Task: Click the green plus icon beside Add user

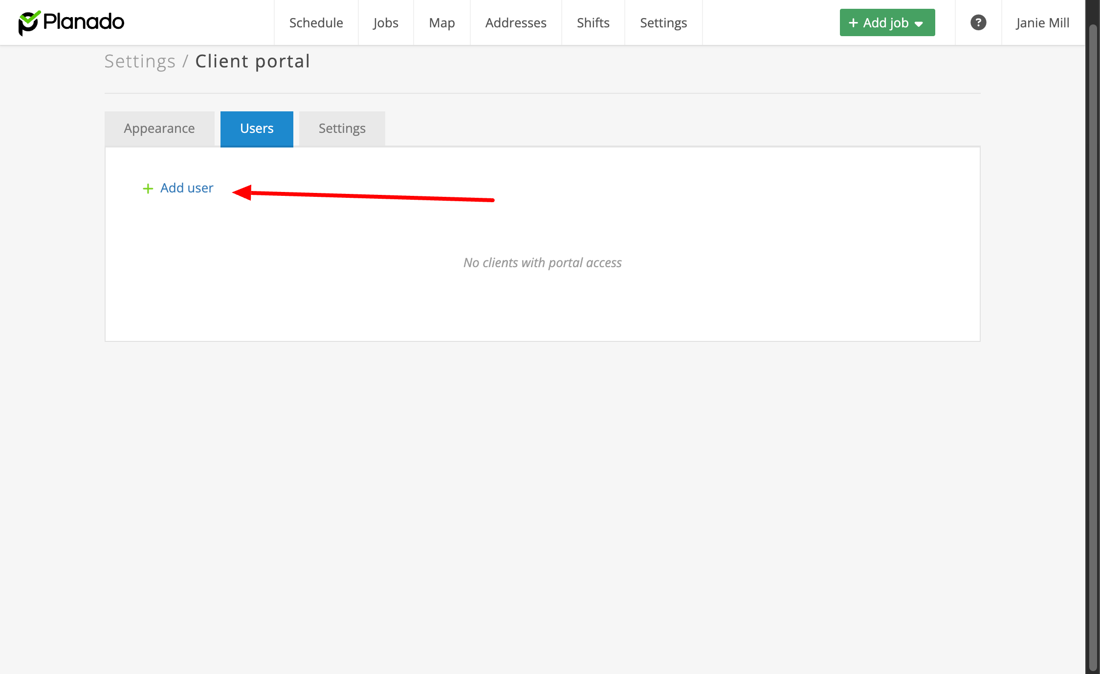Action: (148, 189)
